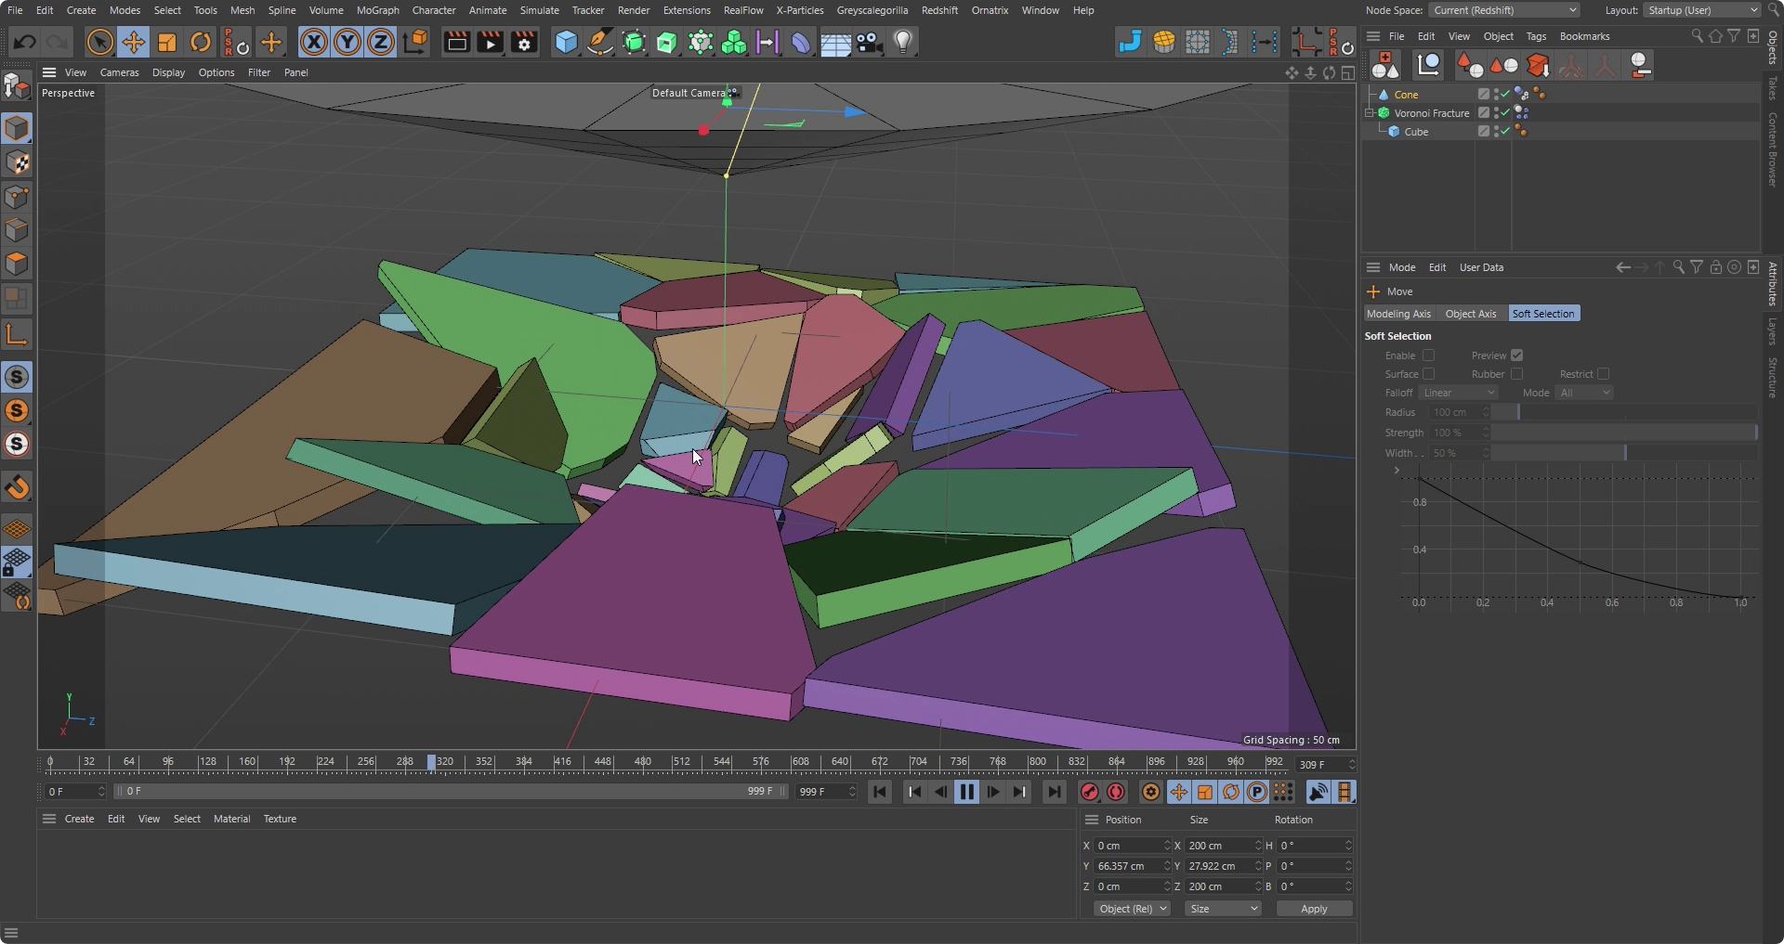Open the Falloff Linear dropdown
The width and height of the screenshot is (1784, 944).
(1457, 393)
